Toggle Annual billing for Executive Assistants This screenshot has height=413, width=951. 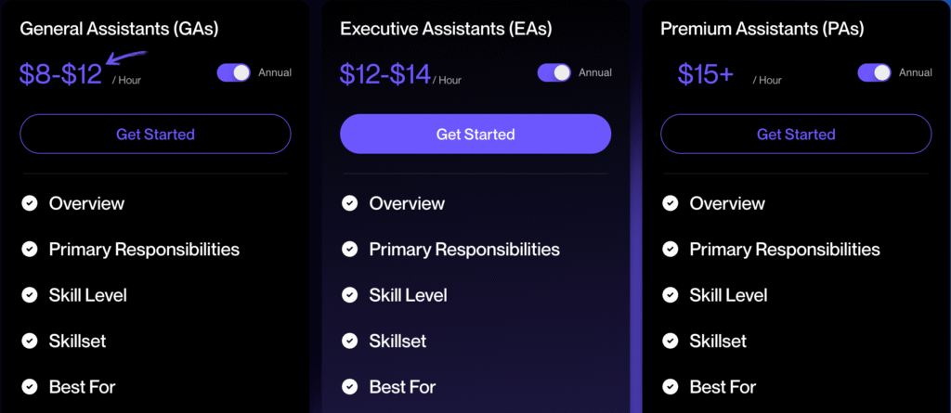(554, 72)
